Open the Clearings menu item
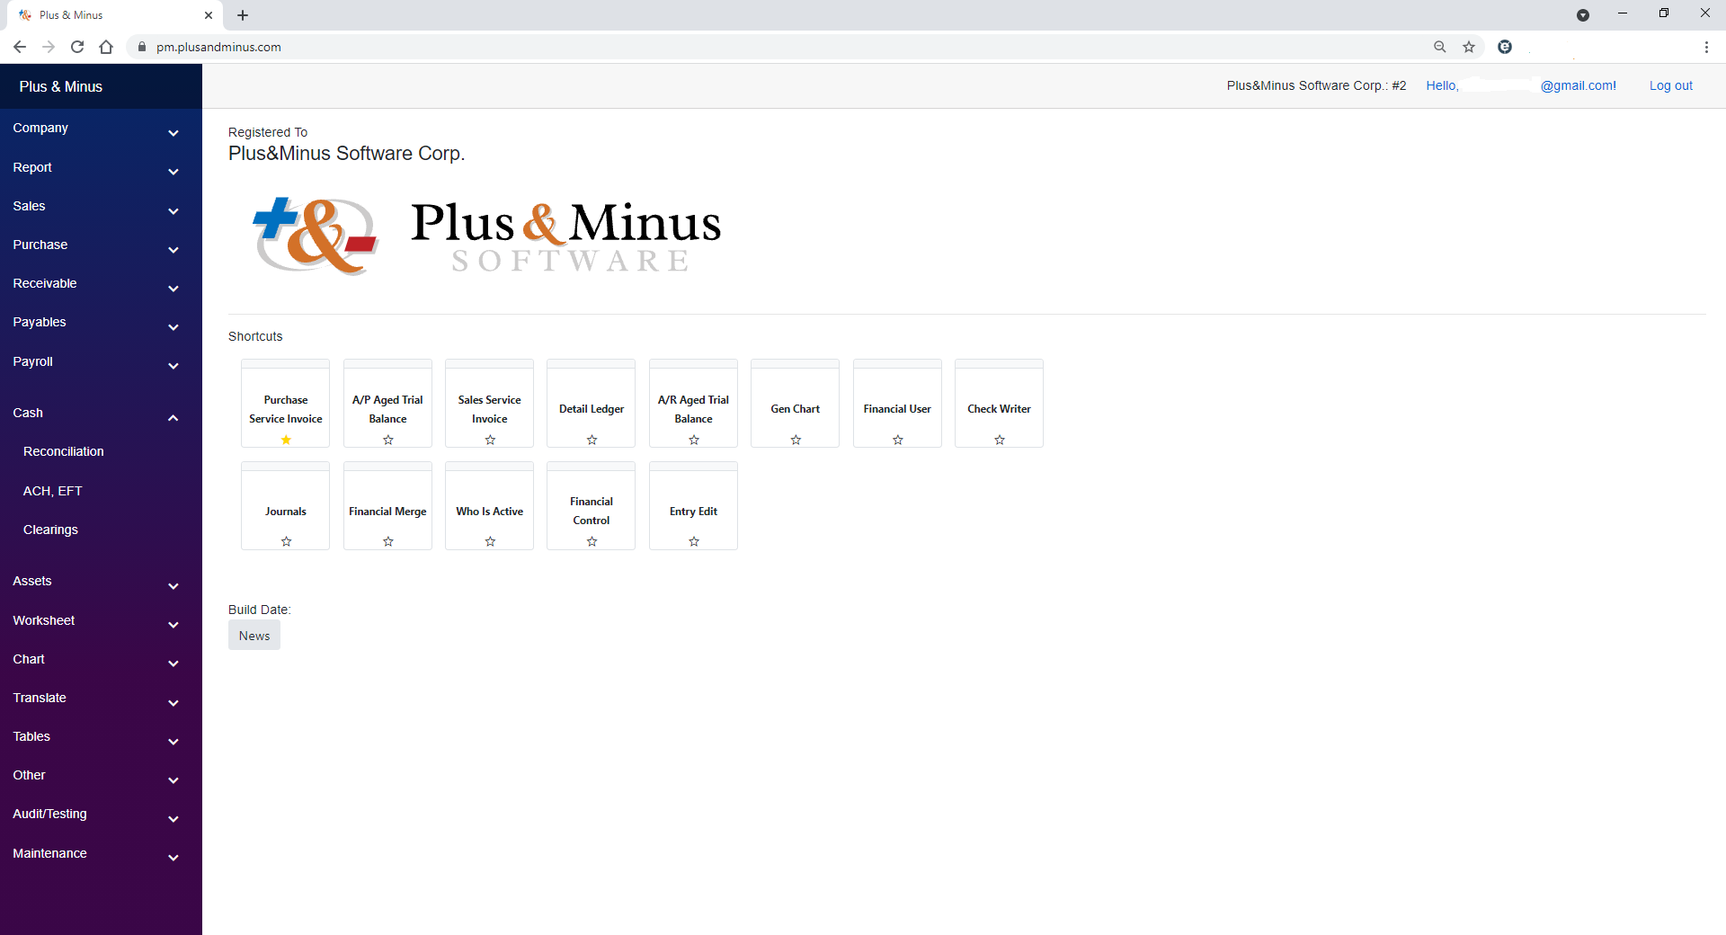 pos(50,530)
